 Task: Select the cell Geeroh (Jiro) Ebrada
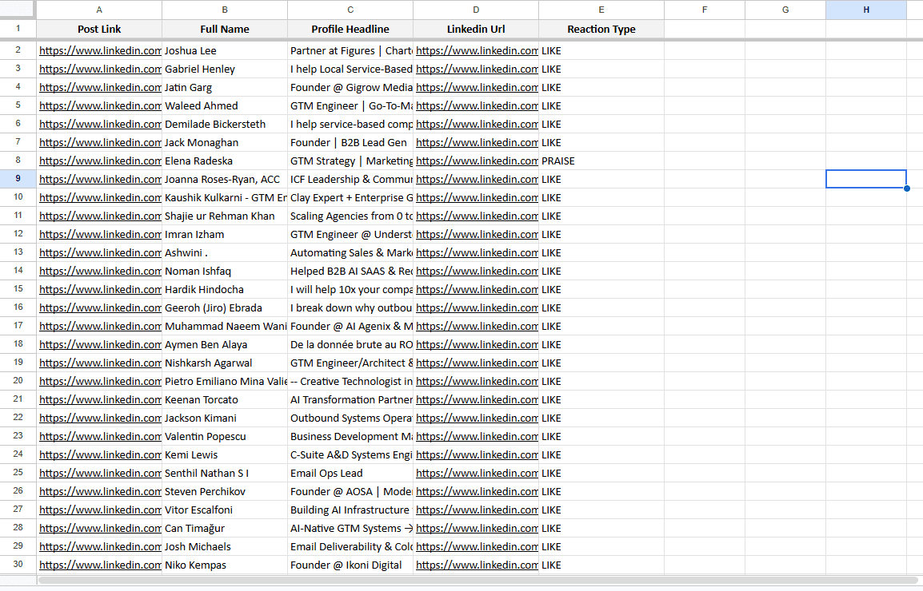click(x=225, y=307)
